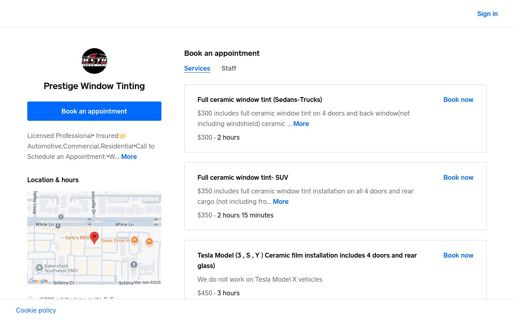
Task: Click the Prestige Window Tinting logo
Action: tap(94, 61)
